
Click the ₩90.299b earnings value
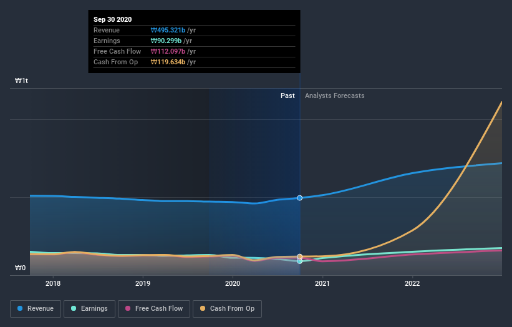coord(166,41)
